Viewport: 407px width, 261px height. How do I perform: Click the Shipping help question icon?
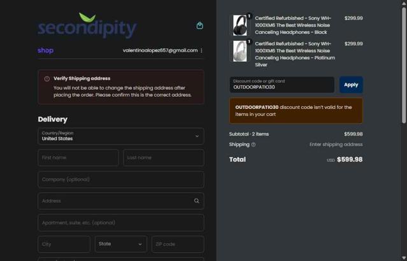click(253, 145)
